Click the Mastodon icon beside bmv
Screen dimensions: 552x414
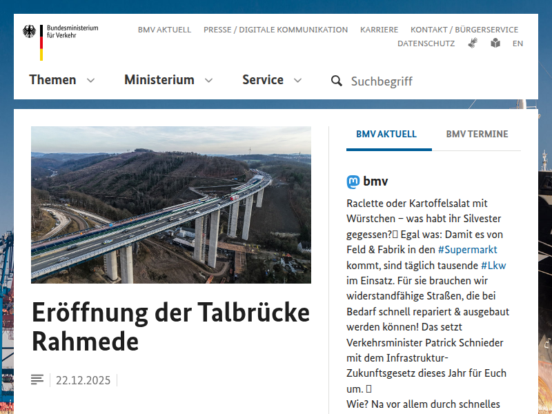click(353, 182)
